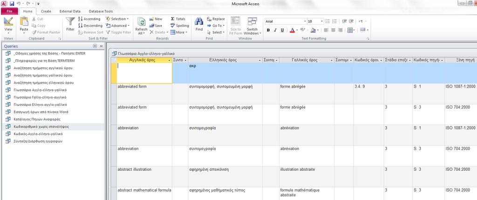Image resolution: width=477 pixels, height=200 pixels.
Task: Select the Home tab
Action: coord(27,11)
